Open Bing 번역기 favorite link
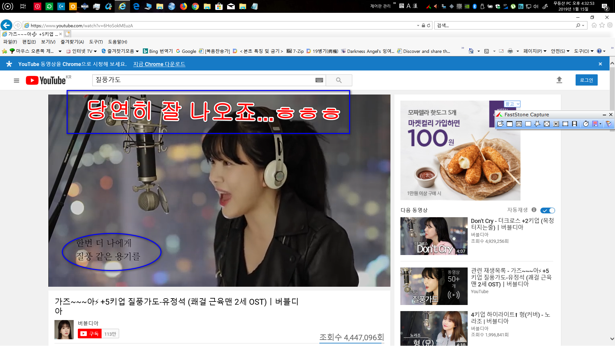This screenshot has width=615, height=346. tap(158, 51)
